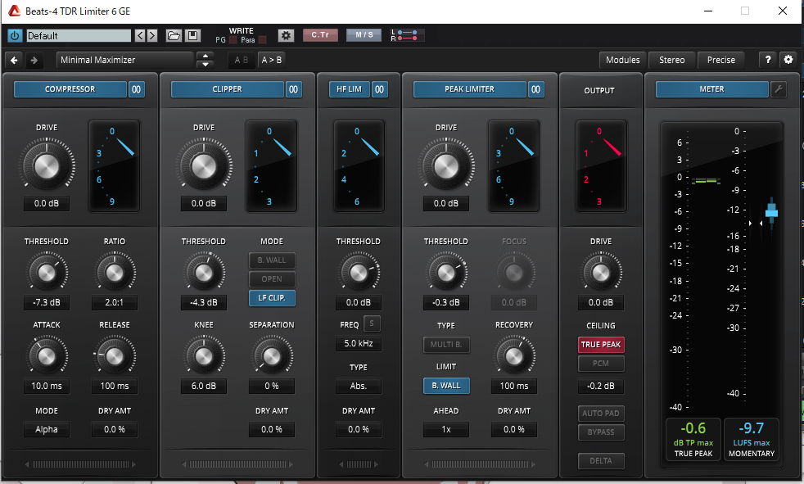Open the help question mark
This screenshot has height=484, width=804.
tap(768, 60)
